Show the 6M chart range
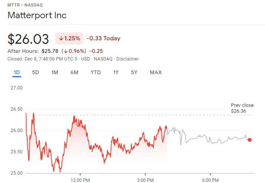 point(74,72)
